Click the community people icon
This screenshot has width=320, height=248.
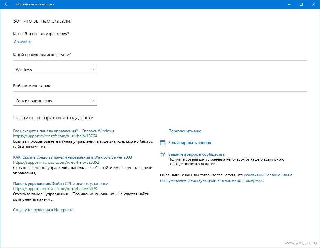tap(163, 154)
